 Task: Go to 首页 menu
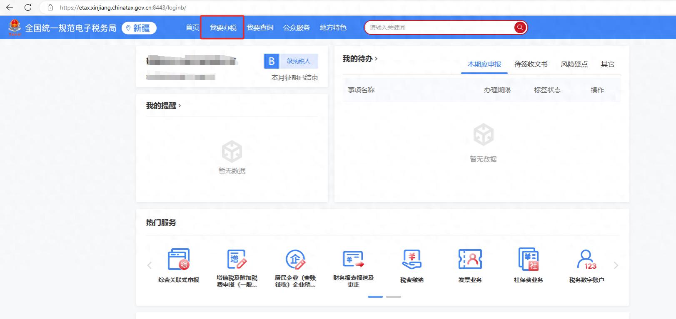[x=192, y=27]
